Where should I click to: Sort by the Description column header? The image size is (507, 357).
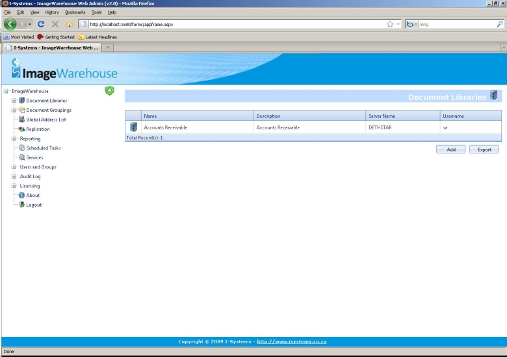[310, 116]
